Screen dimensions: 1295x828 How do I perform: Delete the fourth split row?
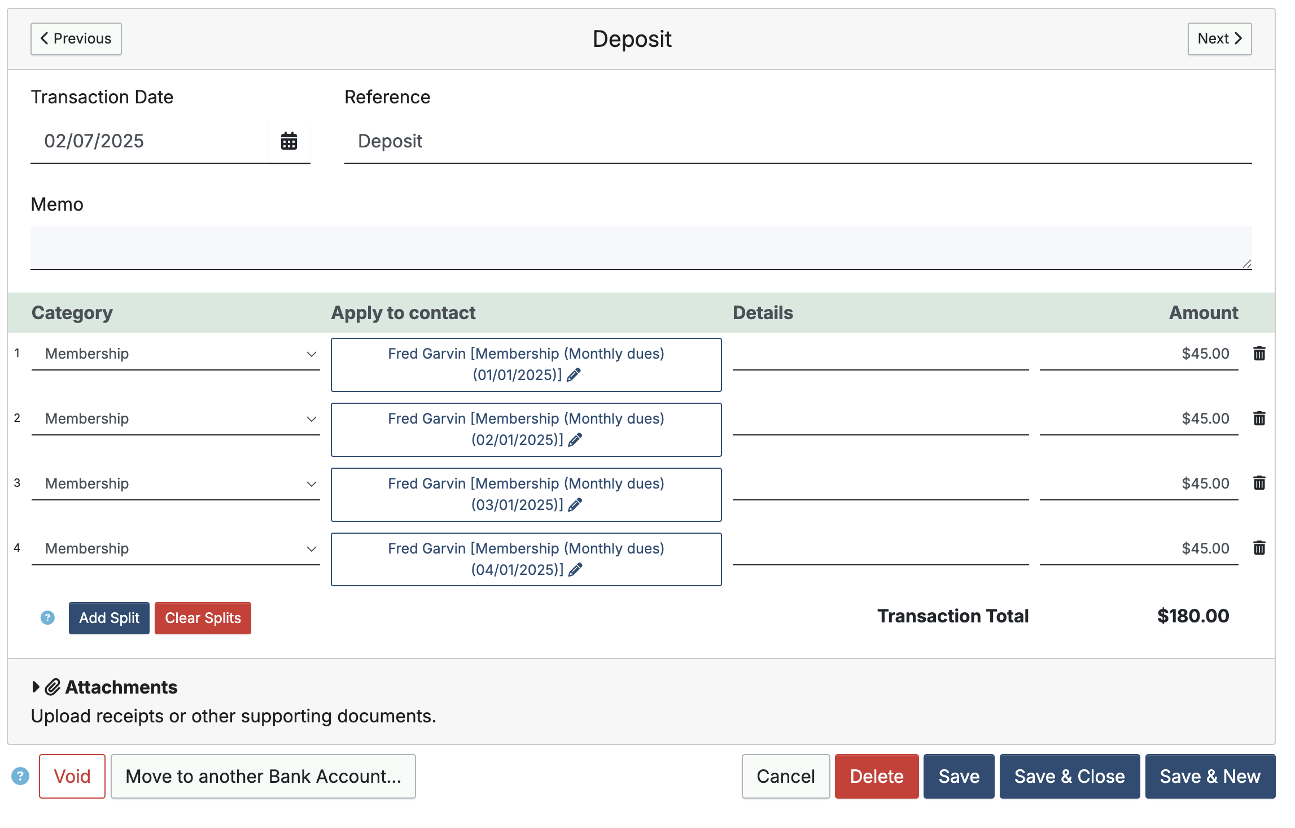[x=1259, y=548]
